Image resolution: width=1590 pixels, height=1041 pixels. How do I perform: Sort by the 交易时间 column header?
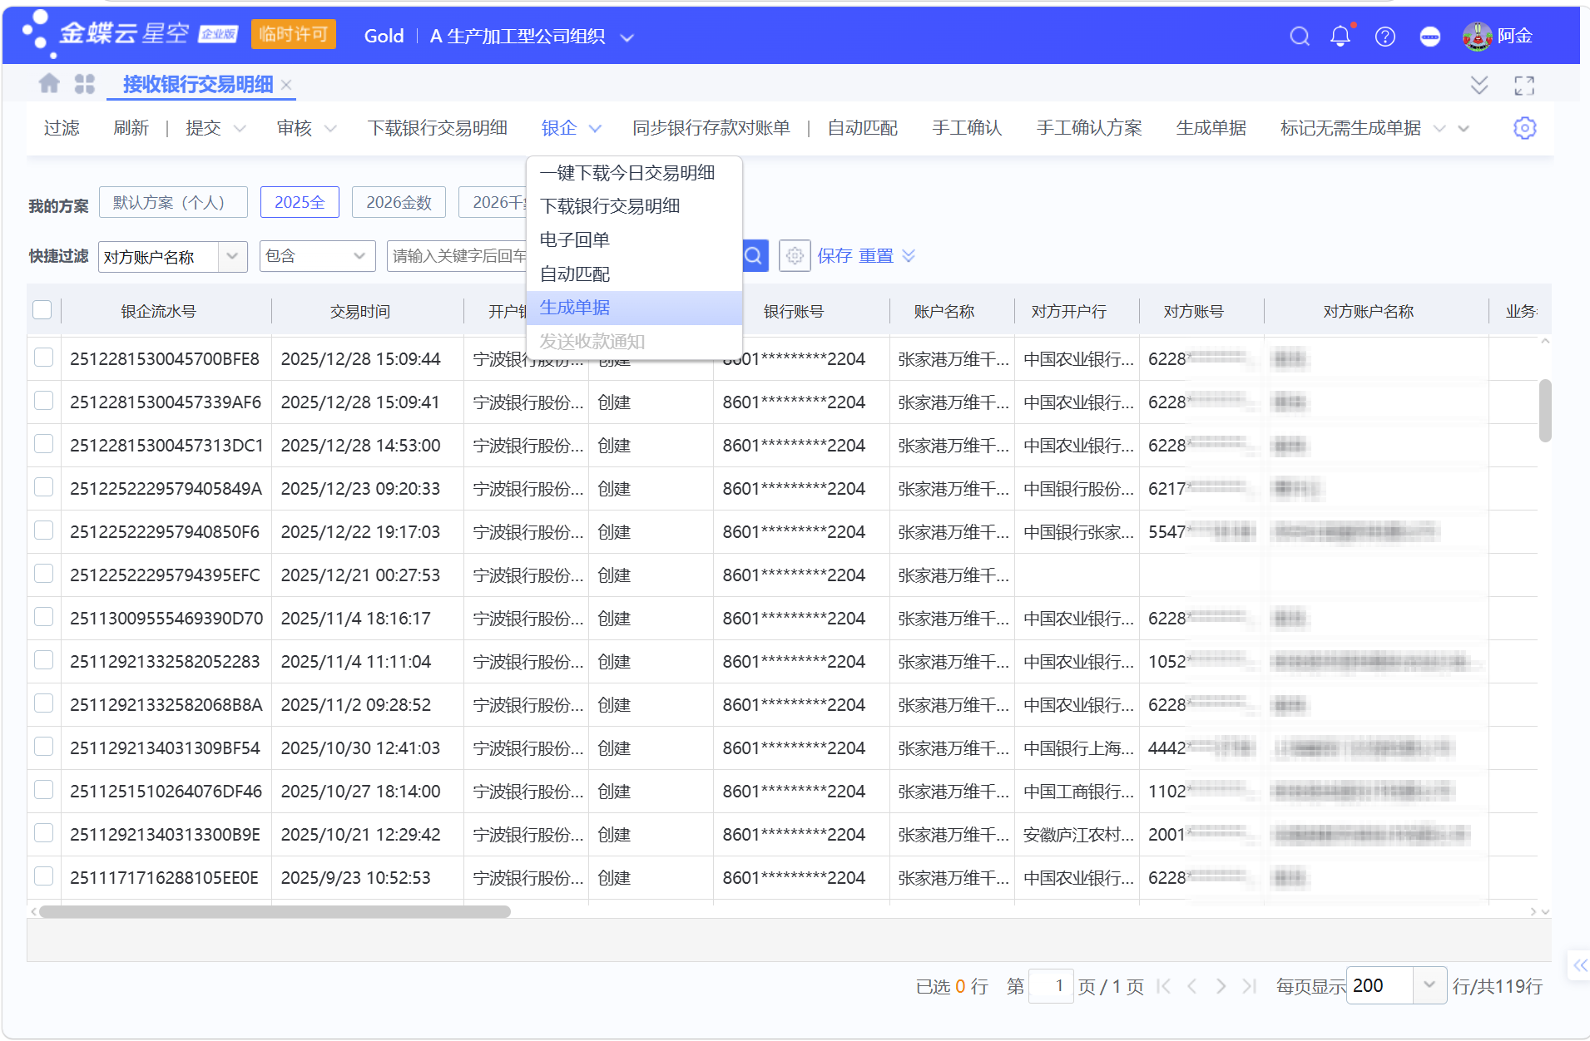pyautogui.click(x=360, y=311)
